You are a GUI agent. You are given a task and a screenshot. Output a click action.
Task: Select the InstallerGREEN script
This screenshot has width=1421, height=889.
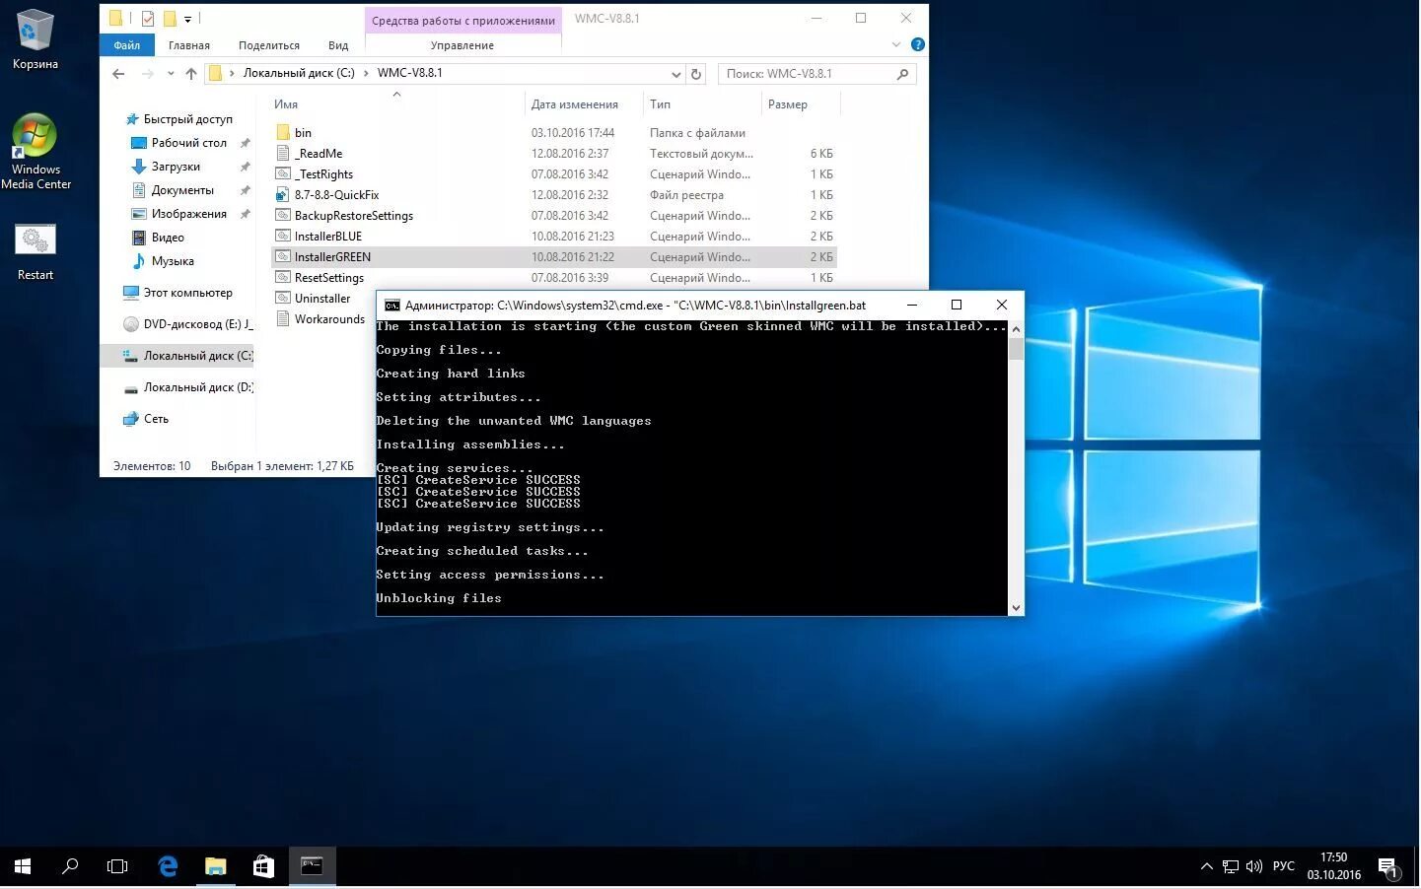coord(554,257)
